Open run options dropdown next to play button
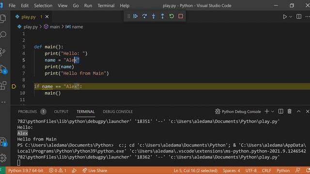Image resolution: width=310 pixels, height=174 pixels. 291,17
